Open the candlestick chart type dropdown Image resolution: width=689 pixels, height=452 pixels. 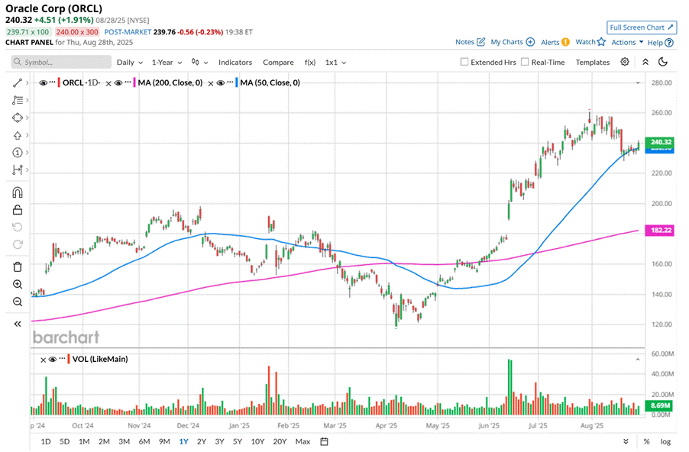(x=199, y=63)
